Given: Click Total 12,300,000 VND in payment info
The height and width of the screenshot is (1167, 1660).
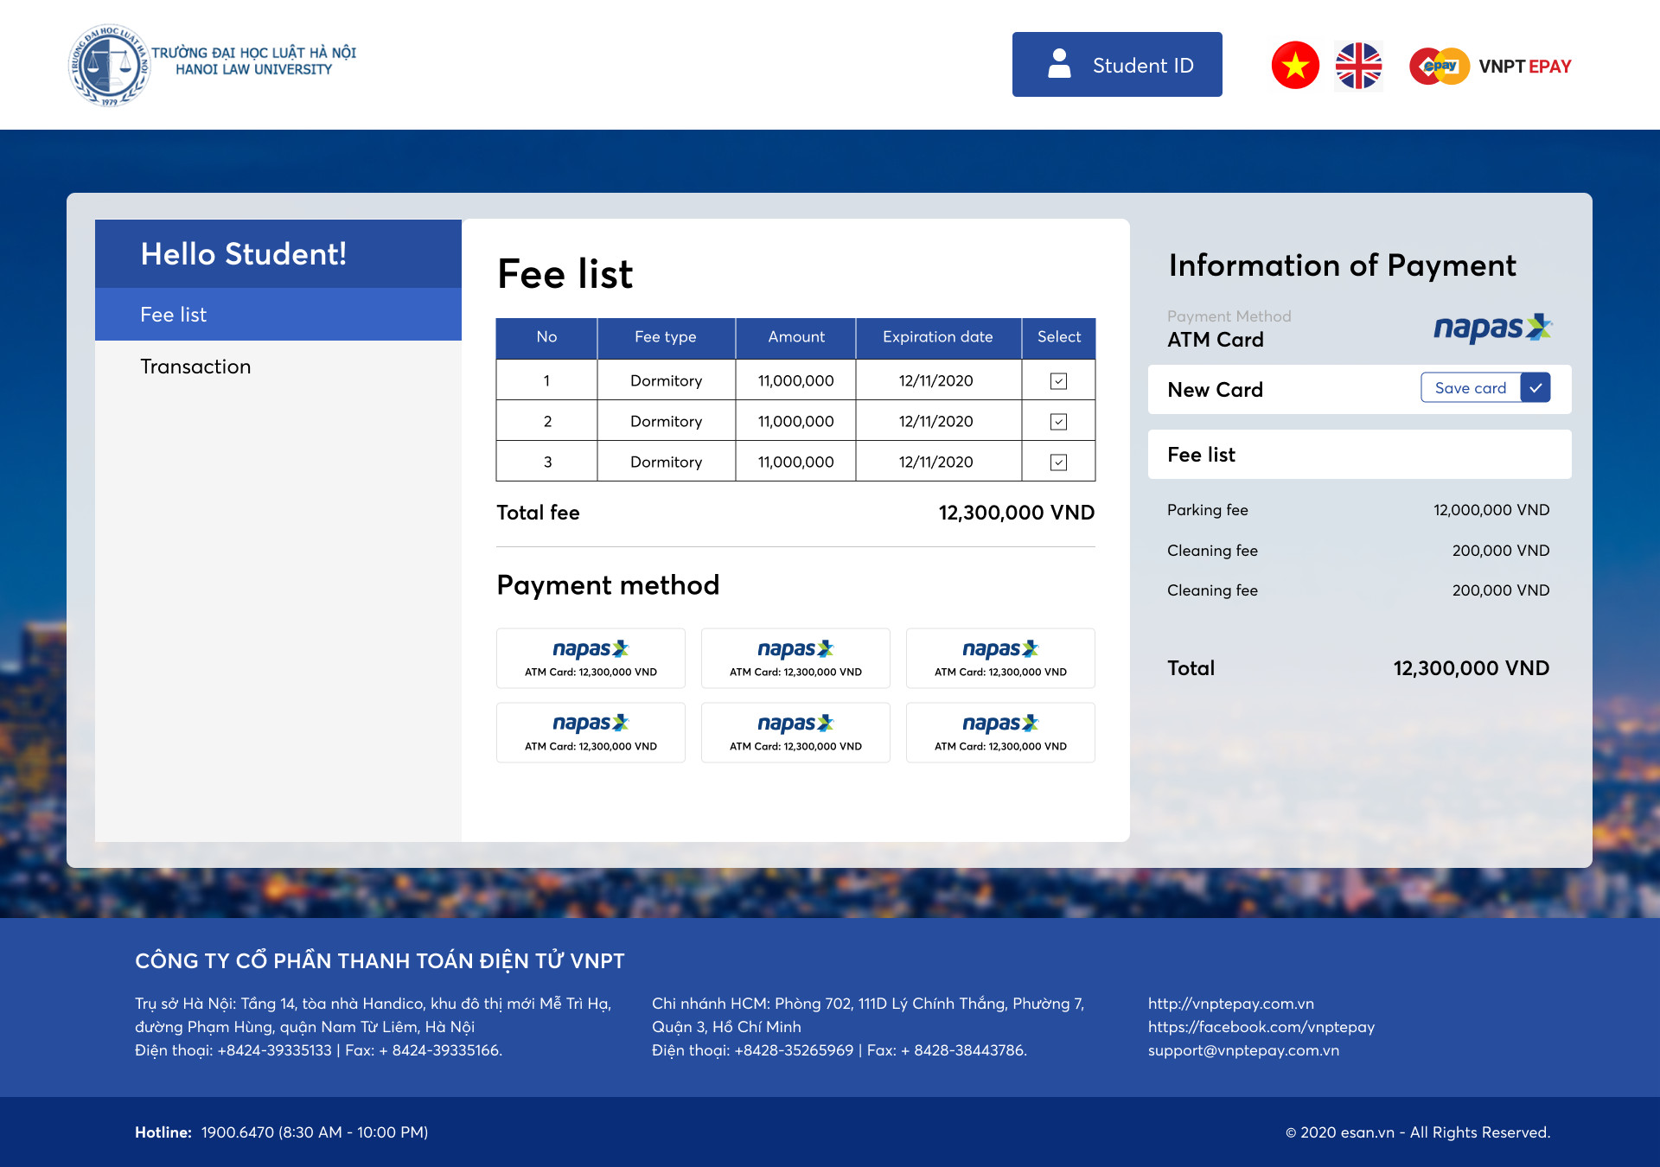Looking at the screenshot, I should tap(1472, 668).
